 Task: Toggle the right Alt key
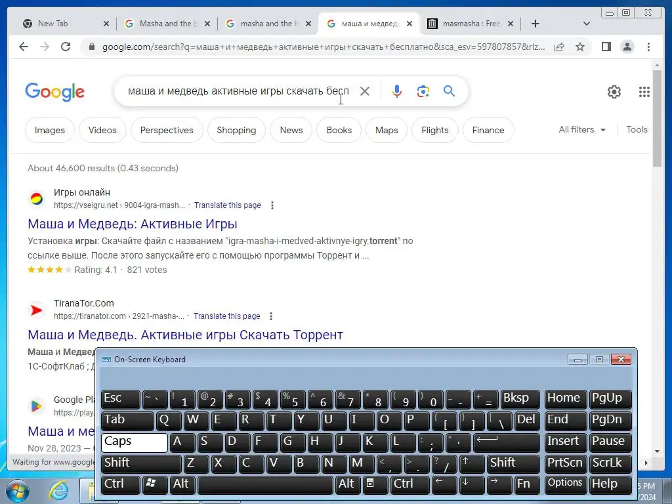pyautogui.click(x=348, y=484)
